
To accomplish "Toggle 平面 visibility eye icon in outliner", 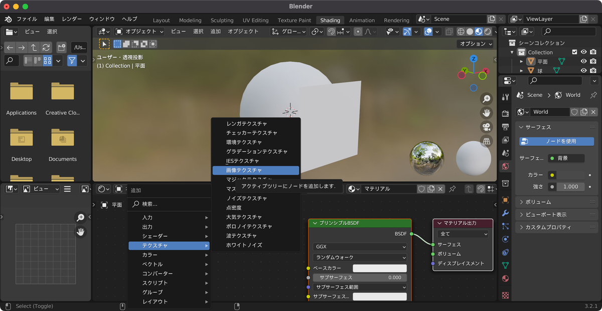I will [x=584, y=62].
